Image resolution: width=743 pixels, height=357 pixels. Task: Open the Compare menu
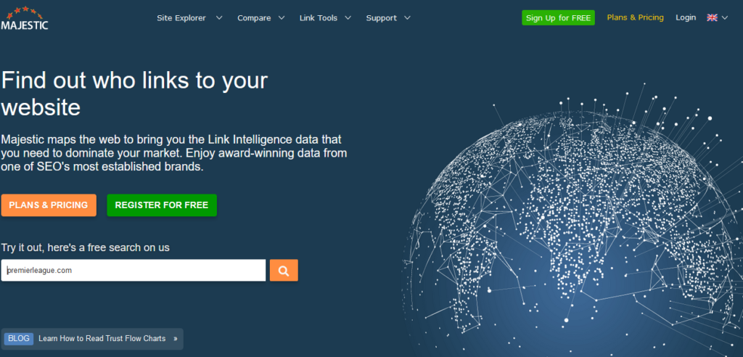click(254, 18)
